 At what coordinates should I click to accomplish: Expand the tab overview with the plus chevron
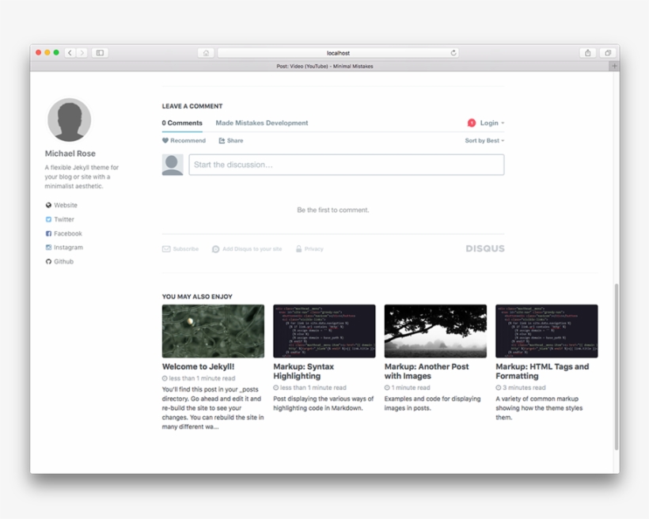tap(615, 66)
